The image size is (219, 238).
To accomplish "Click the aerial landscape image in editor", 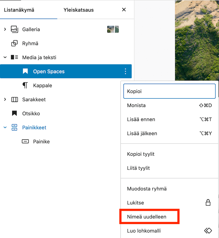I will (197, 40).
